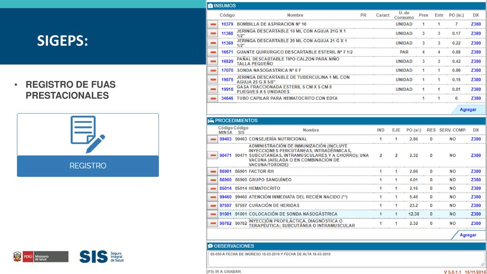Screen dimensions: 487x274
Task: Click the Insumos section header icon
Action: [210, 6]
